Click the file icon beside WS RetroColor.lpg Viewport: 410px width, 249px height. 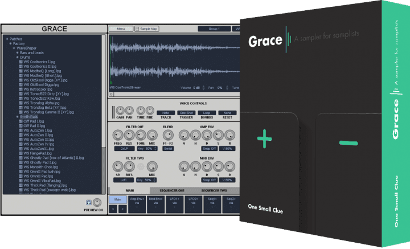pyautogui.click(x=20, y=89)
